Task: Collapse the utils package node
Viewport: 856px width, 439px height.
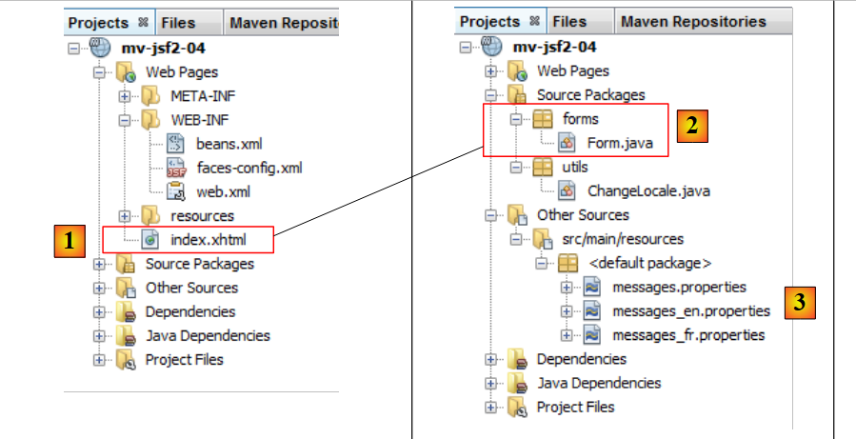Action: (516, 168)
